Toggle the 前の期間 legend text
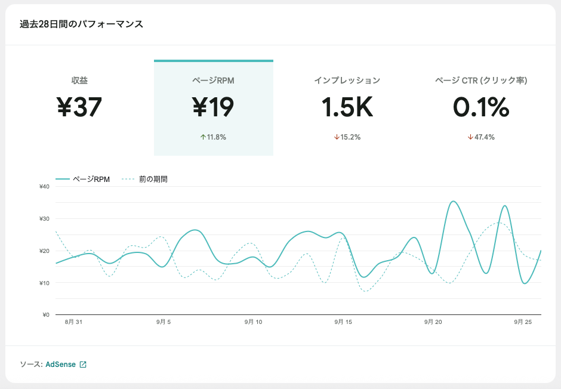This screenshot has width=561, height=389. (x=153, y=179)
